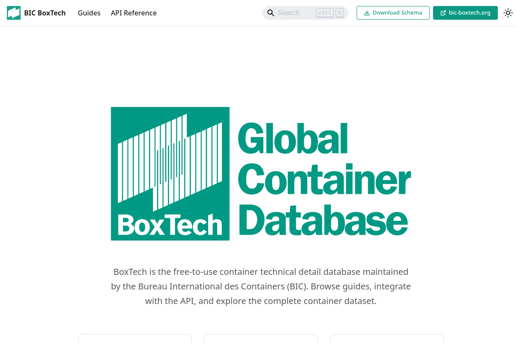Focus the Search input field
The image size is (515, 343).
[x=305, y=13]
